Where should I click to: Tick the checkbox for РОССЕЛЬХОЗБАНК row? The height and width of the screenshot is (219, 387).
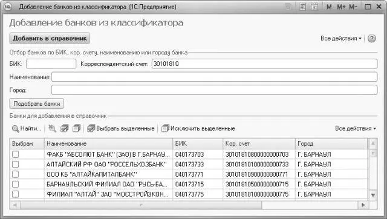click(15, 164)
